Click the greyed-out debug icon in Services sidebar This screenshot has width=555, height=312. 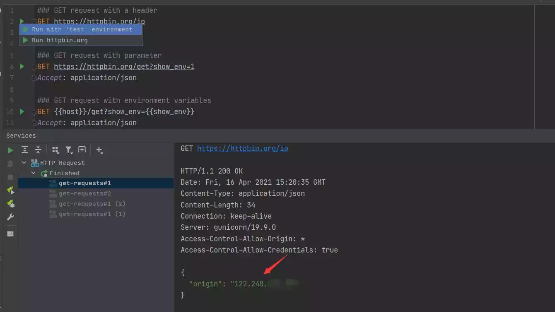10,164
